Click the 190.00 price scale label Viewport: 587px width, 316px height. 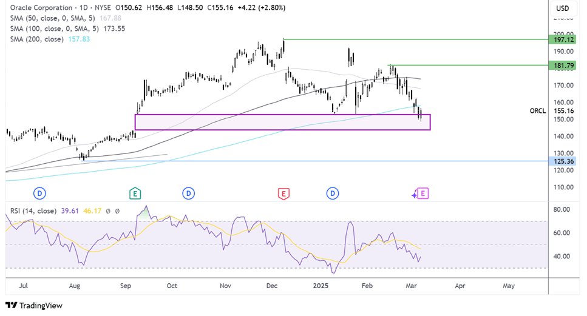(x=563, y=51)
